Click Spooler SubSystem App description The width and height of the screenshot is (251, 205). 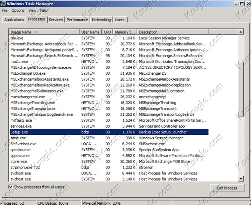(159, 150)
